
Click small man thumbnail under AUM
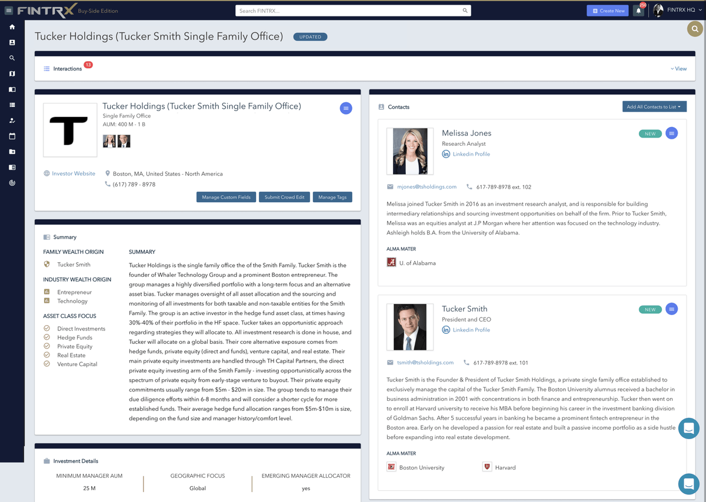coord(124,141)
